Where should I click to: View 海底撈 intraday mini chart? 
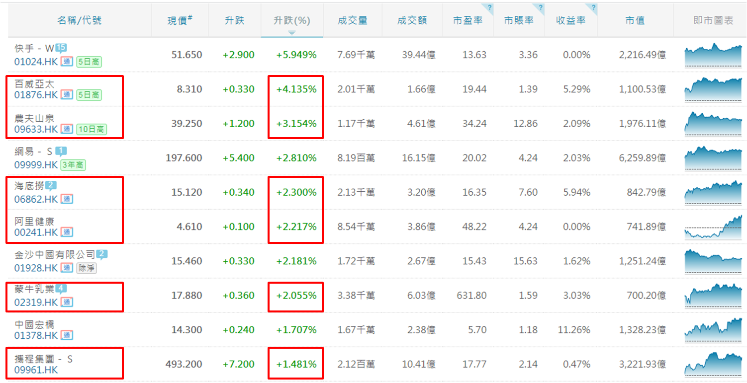pyautogui.click(x=713, y=192)
